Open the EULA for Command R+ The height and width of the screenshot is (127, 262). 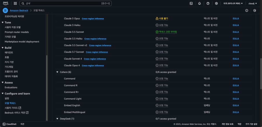236,92
